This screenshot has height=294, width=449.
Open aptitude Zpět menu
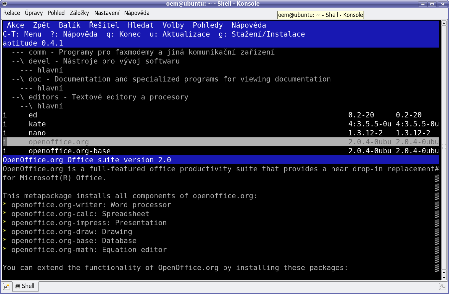click(42, 25)
